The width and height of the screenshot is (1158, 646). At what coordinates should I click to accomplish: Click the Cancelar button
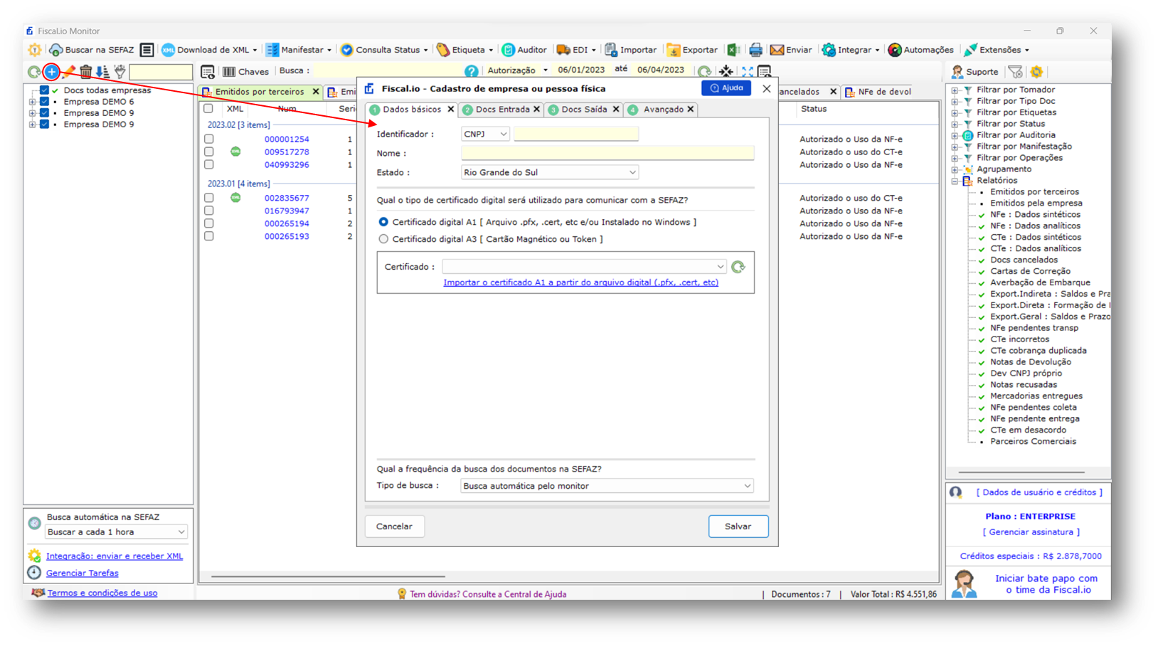[394, 526]
